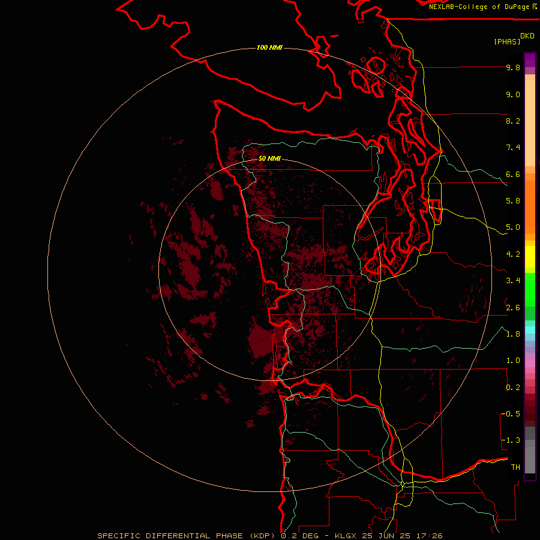Click the 2.6 legend value
The height and width of the screenshot is (540, 540).
(x=513, y=307)
